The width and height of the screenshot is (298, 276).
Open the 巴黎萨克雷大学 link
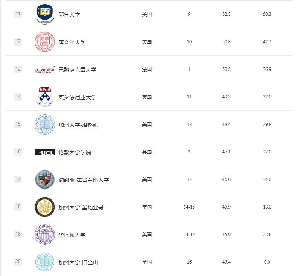coord(77,70)
